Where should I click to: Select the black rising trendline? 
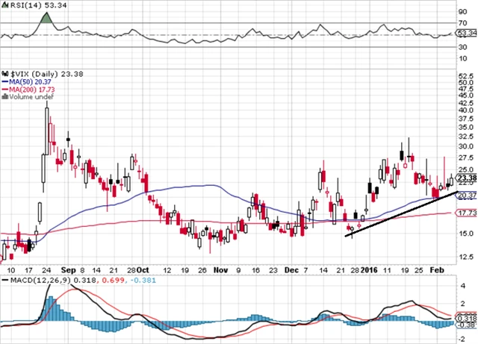point(396,216)
